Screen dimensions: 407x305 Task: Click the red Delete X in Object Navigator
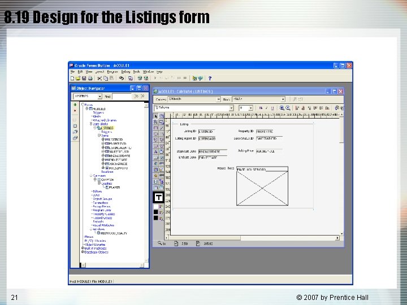pyautogui.click(x=75, y=111)
